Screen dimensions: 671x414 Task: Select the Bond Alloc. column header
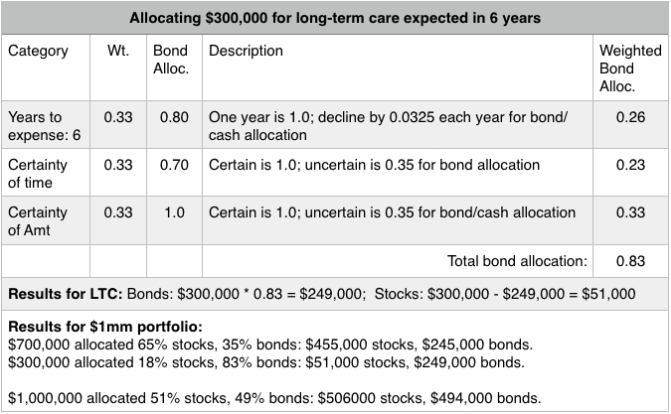pos(169,60)
